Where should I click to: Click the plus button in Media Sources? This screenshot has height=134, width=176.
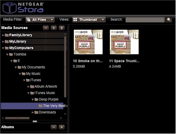coord(54,28)
